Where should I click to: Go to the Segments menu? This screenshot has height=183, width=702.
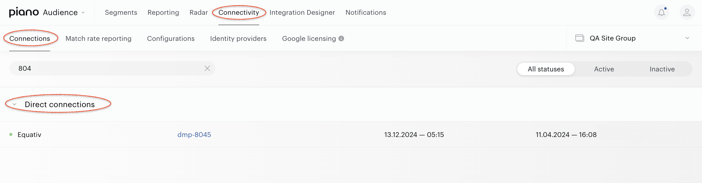[121, 12]
